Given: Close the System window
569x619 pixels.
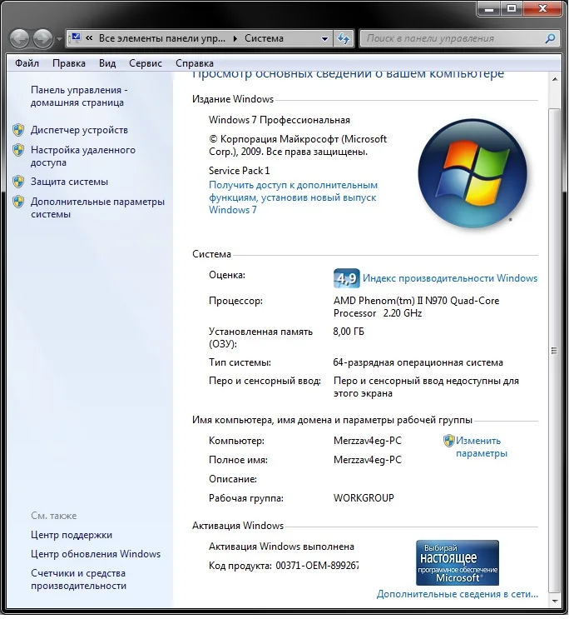Looking at the screenshot, I should (543, 8).
